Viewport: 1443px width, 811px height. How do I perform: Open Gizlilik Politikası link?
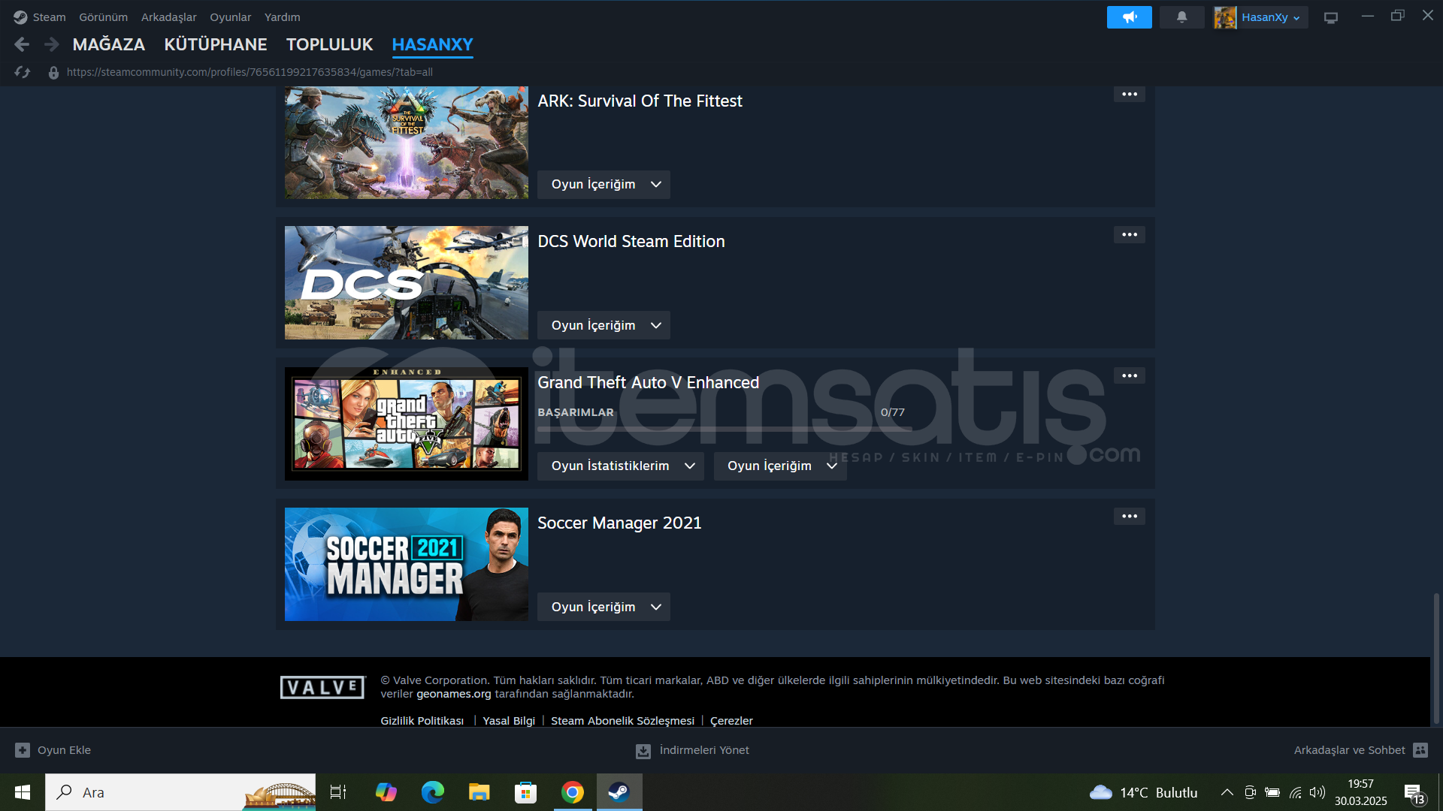click(x=422, y=721)
